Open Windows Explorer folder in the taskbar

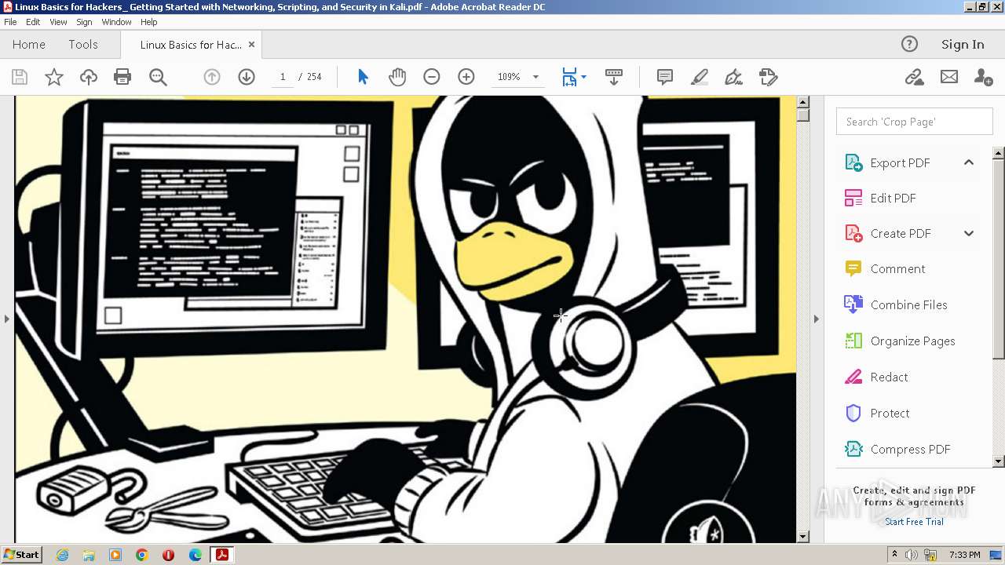click(x=89, y=555)
